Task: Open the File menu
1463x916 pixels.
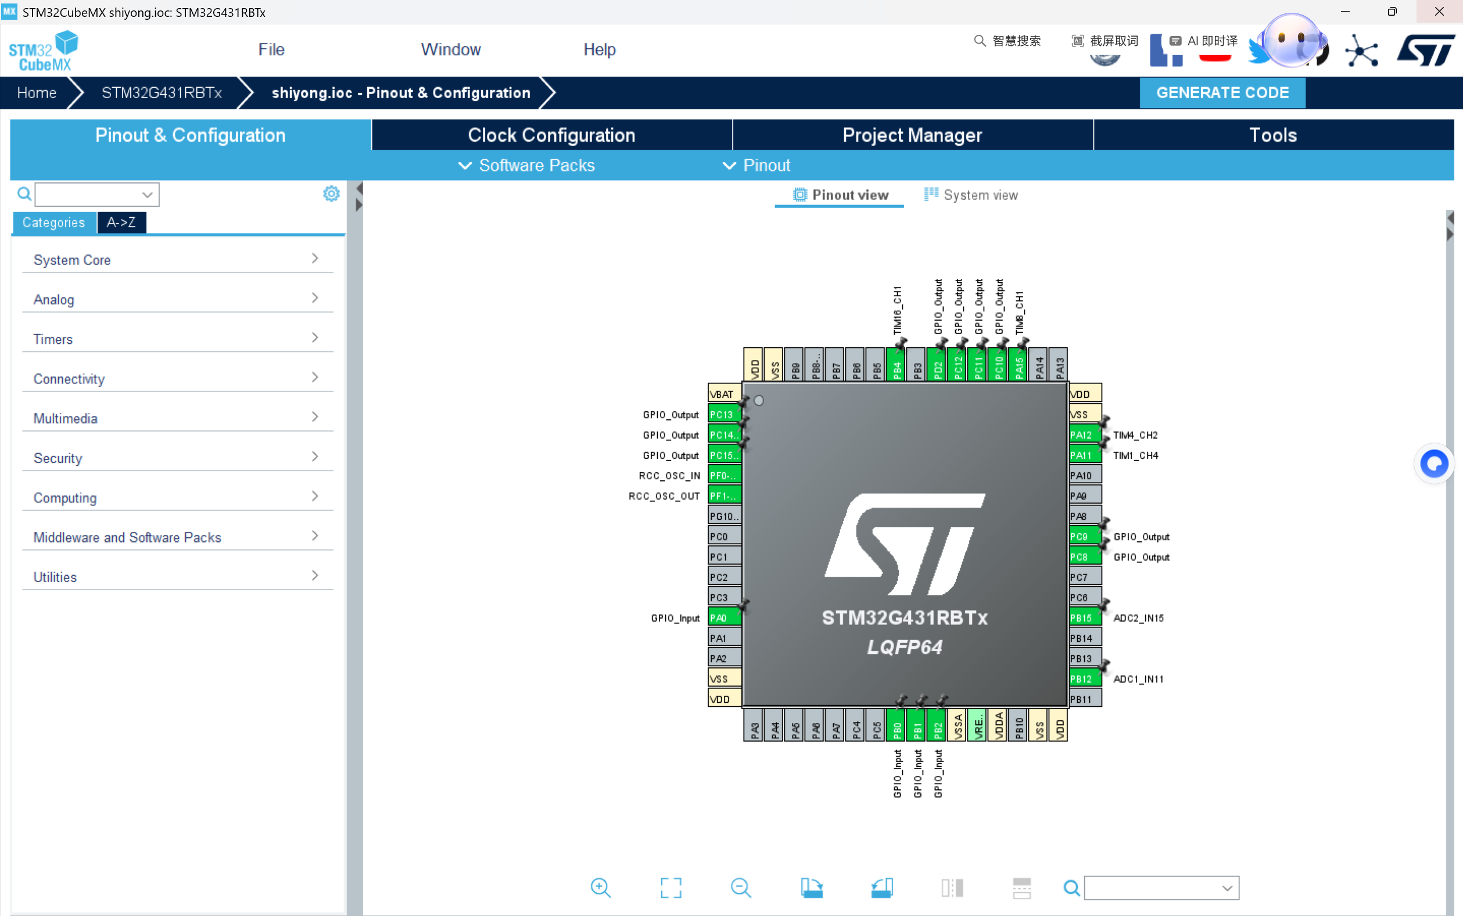Action: coord(271,49)
